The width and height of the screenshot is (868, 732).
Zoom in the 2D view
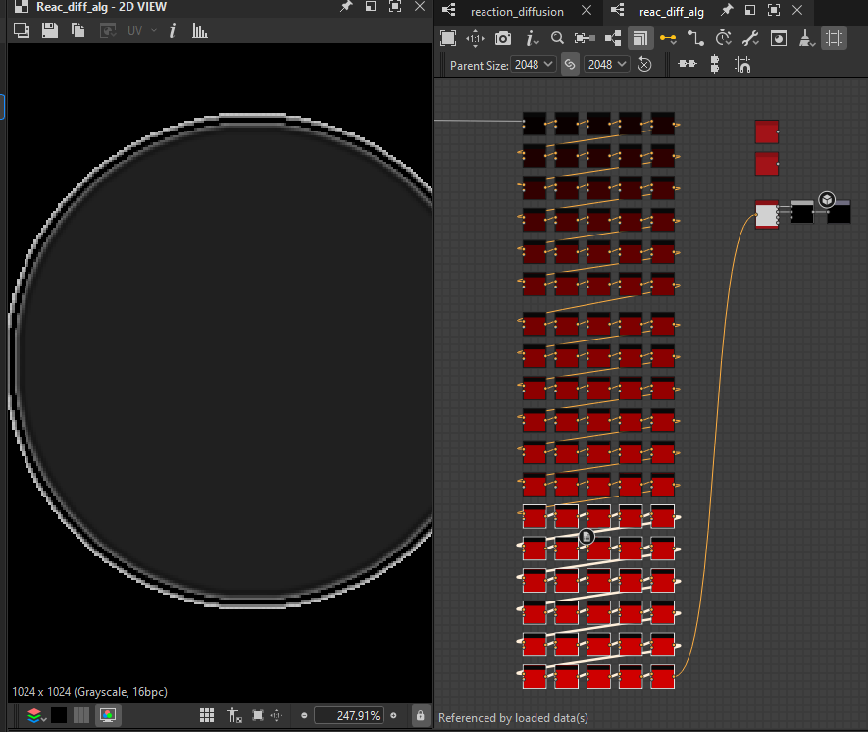(x=393, y=715)
